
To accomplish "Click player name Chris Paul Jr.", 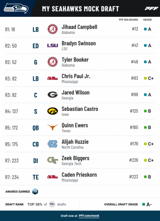I will click(x=76, y=76).
